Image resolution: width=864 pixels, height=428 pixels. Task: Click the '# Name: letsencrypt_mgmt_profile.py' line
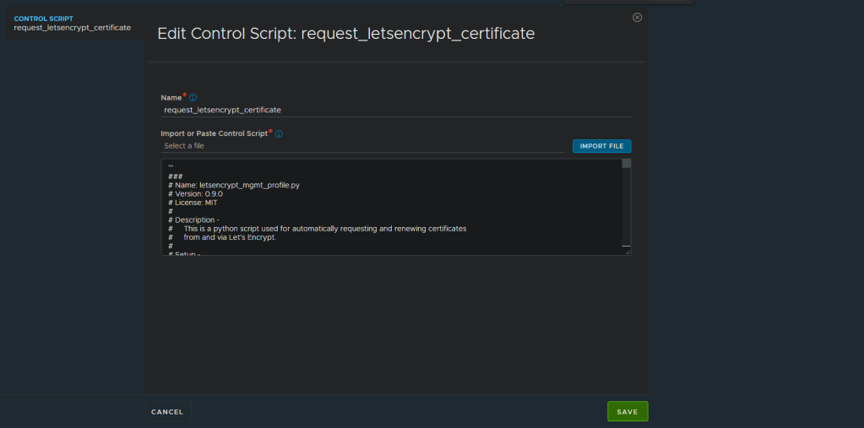click(x=234, y=186)
